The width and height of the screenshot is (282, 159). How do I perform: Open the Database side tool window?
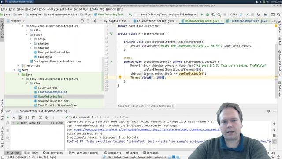(x=280, y=89)
